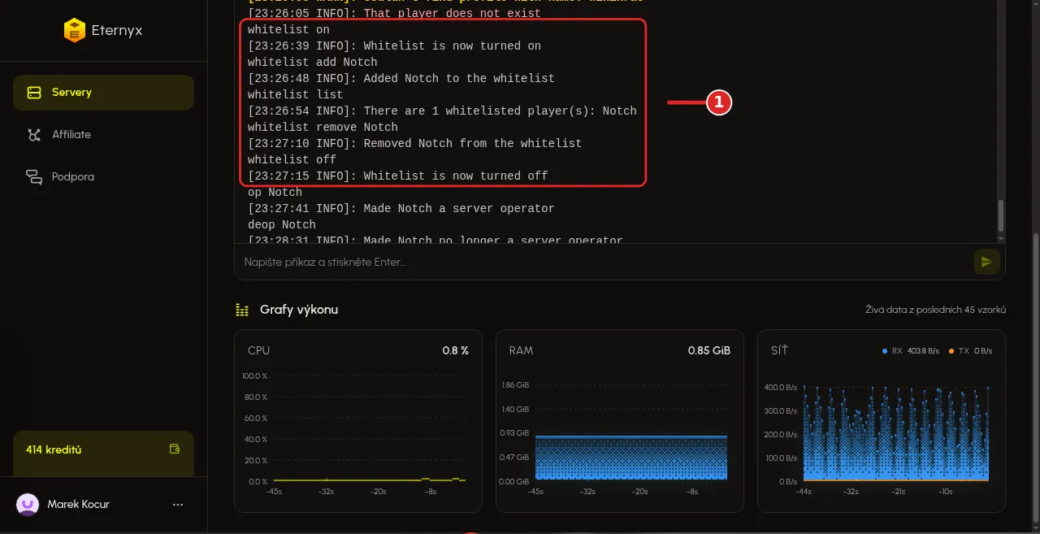Click the console line 'op Notch'
Screen dimensions: 1040x534
275,193
